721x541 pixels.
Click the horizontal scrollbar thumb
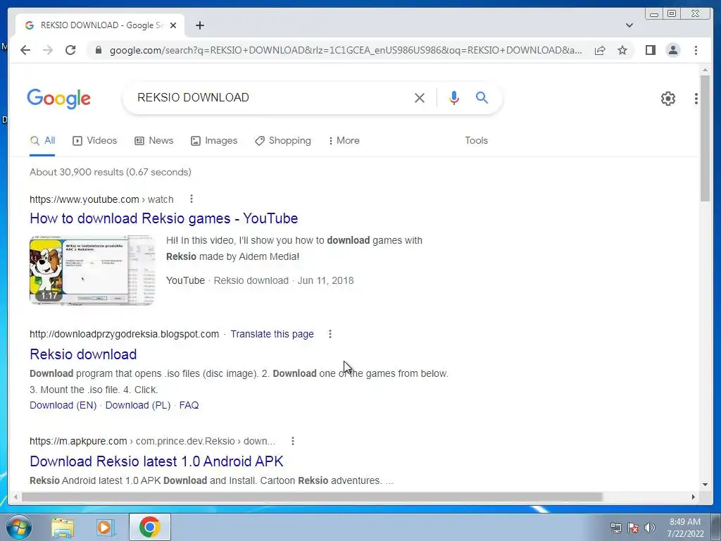pyautogui.click(x=312, y=497)
